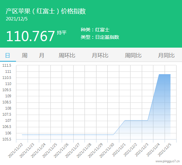Screen dimensions: 182x165
Task: Open the 月同比 tab
Action: (166, 55)
